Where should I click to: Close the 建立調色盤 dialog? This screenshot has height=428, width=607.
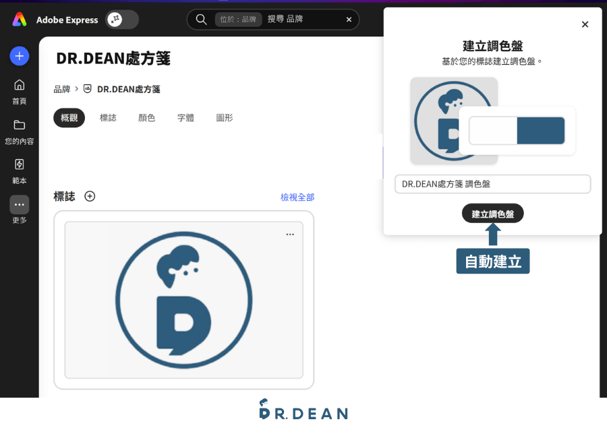585,24
